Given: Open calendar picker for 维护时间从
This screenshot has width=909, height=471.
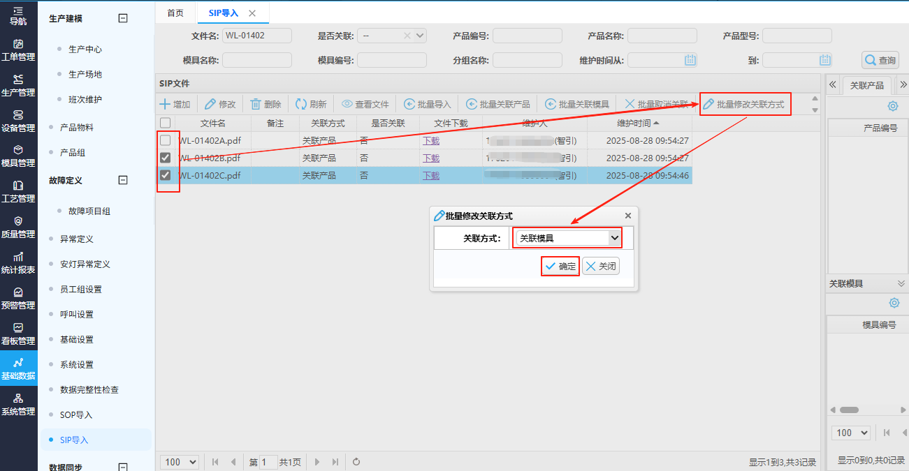Looking at the screenshot, I should [690, 60].
